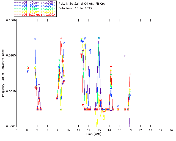Click the 0.0010 y-axis tick label

click(10, 91)
